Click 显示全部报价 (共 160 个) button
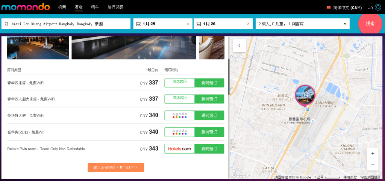 click(116, 167)
